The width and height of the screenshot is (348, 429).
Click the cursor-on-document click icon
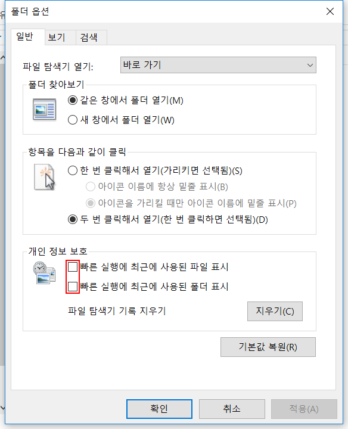(x=44, y=177)
